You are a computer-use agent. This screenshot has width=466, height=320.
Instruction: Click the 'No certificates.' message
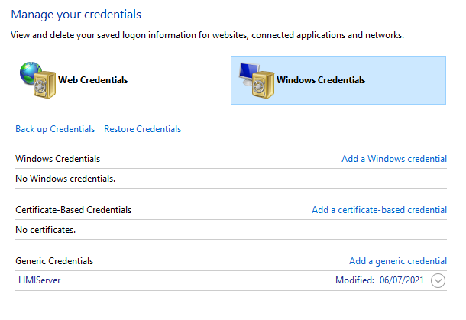tap(45, 229)
